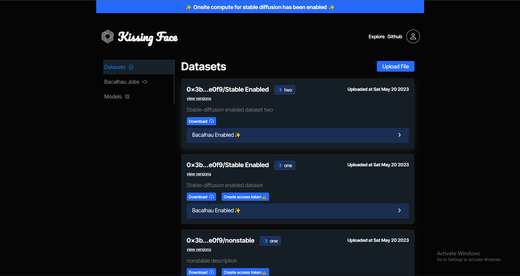Click the Stable Enabled title with version two
Image resolution: width=520 pixels, height=276 pixels.
click(228, 89)
